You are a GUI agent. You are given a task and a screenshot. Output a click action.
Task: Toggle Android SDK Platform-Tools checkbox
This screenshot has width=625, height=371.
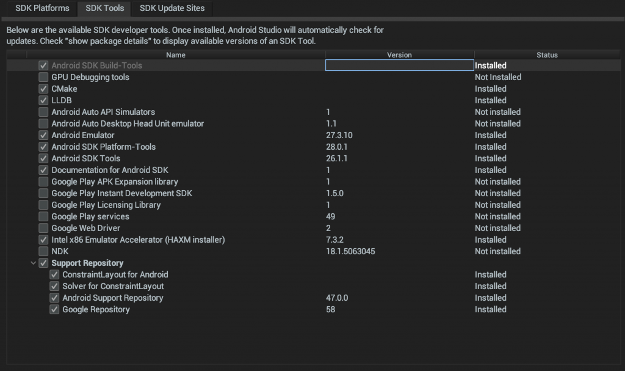pos(43,147)
